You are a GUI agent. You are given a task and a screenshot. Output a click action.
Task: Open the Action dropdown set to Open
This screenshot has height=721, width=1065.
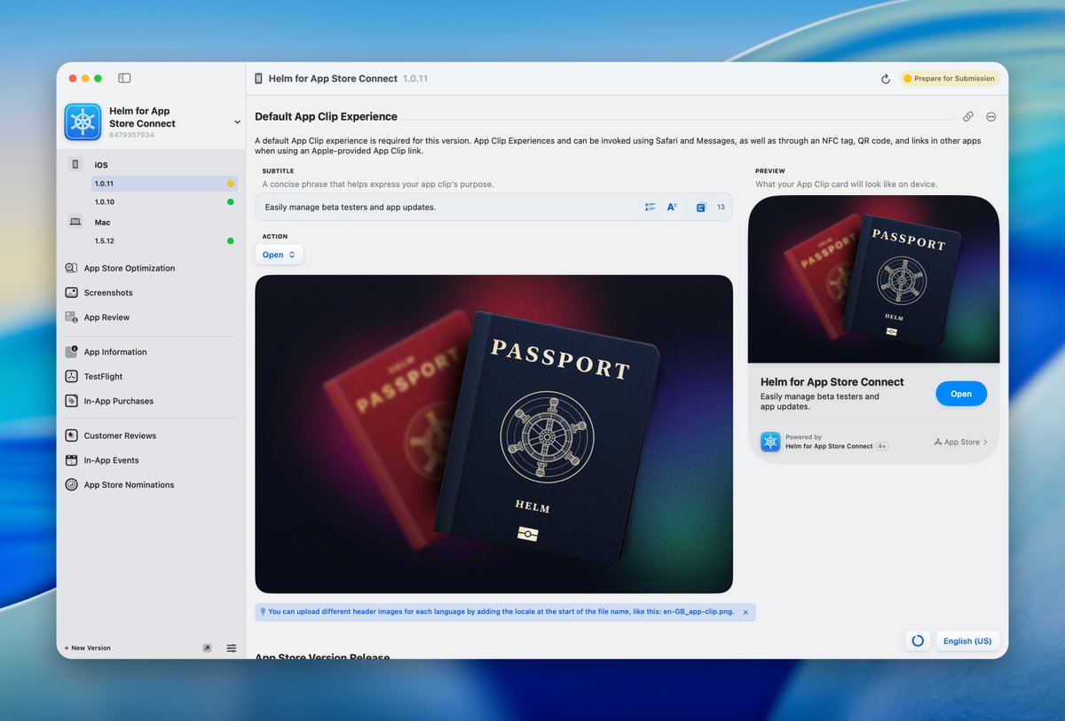tap(279, 255)
